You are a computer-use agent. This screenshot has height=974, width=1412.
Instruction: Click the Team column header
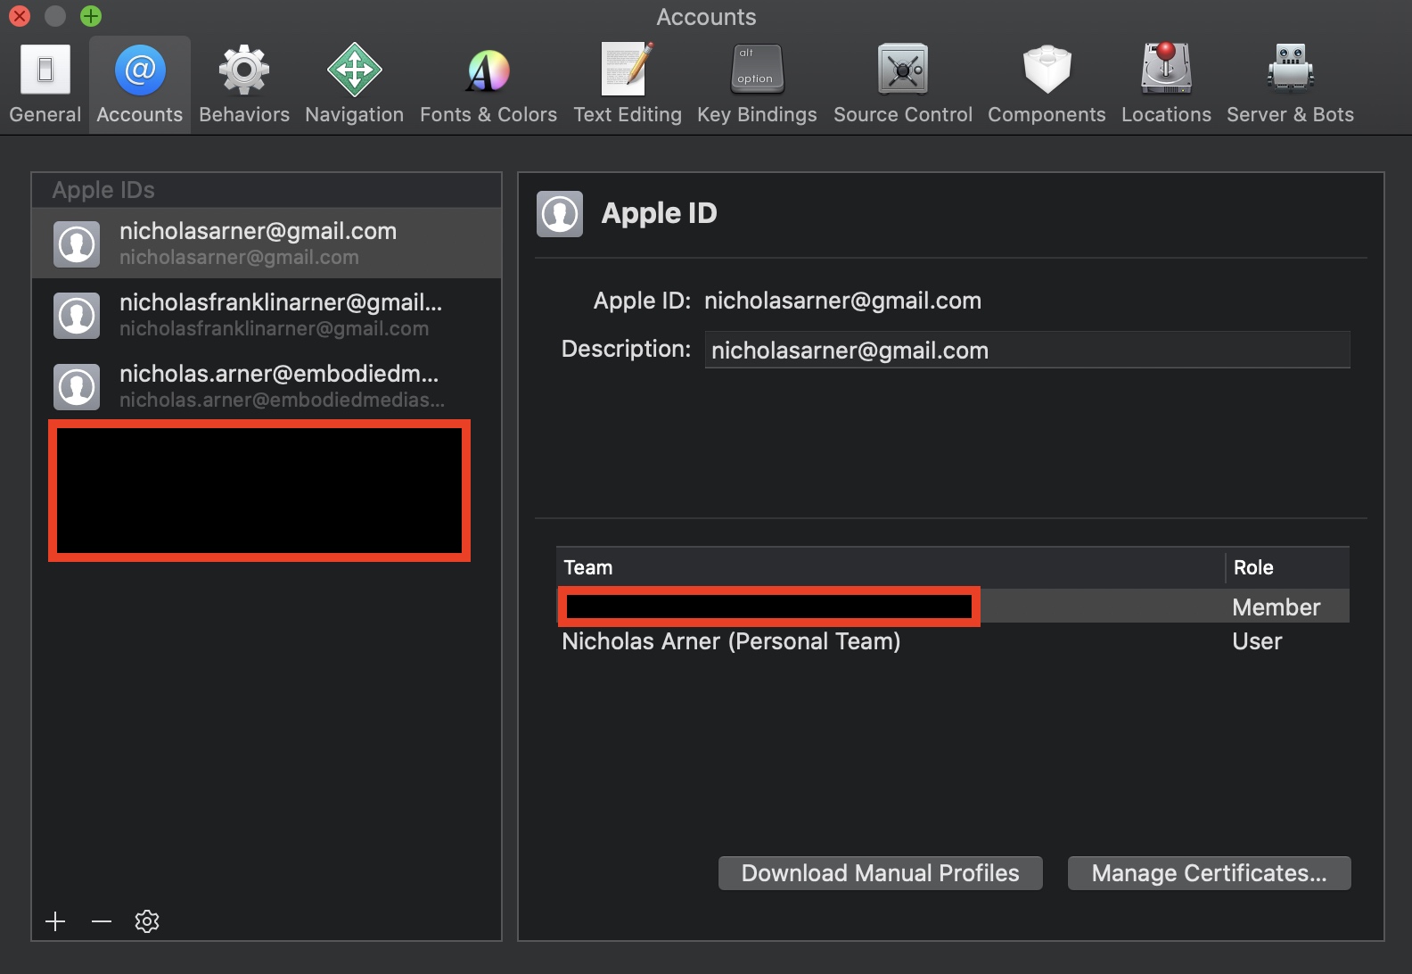pyautogui.click(x=891, y=567)
